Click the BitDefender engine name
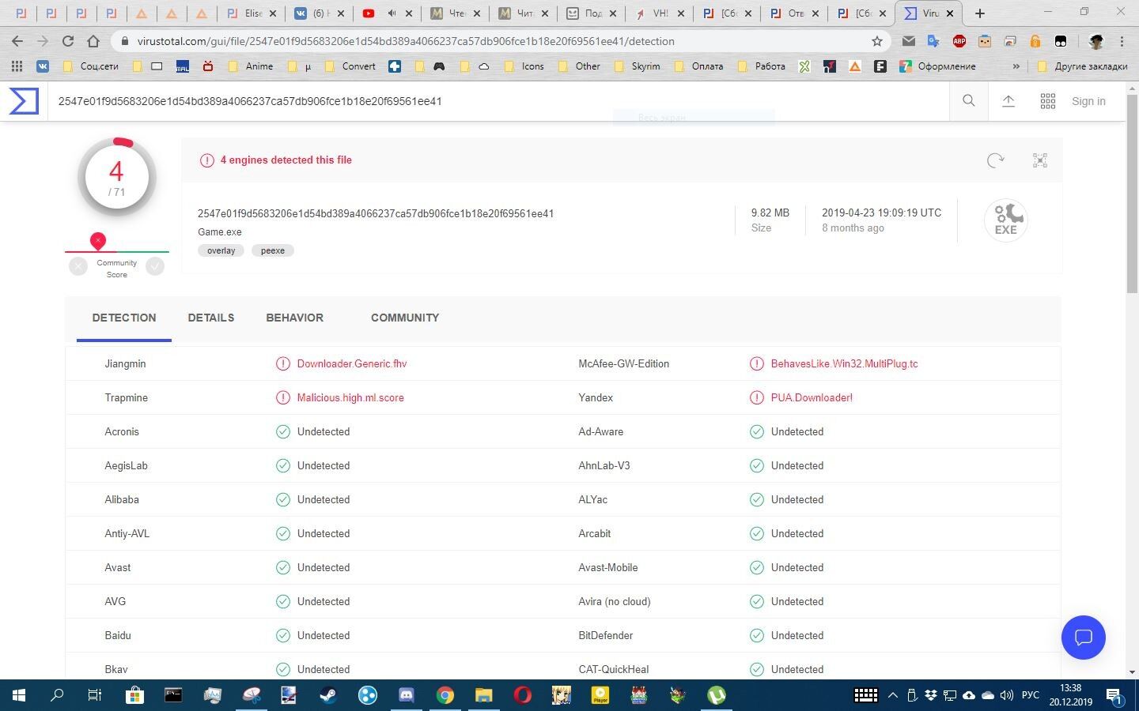 [606, 635]
